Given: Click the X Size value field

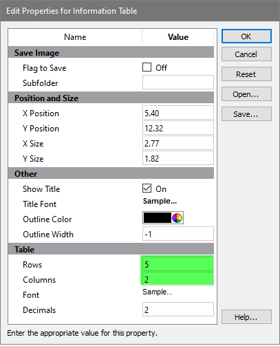Looking at the screenshot, I should tap(178, 143).
